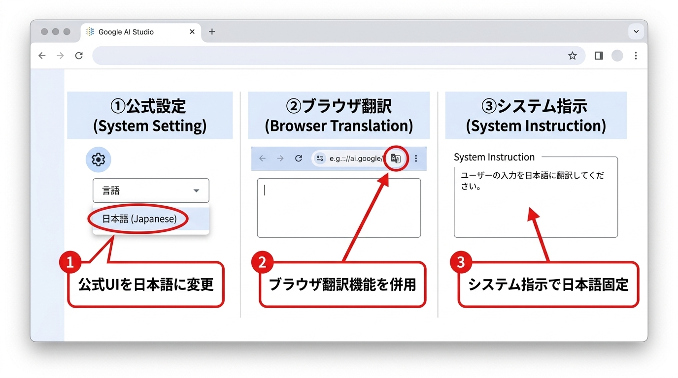Image resolution: width=678 pixels, height=378 pixels.
Task: Click the forward arrow in the mini browser toolbar
Action: 280,158
